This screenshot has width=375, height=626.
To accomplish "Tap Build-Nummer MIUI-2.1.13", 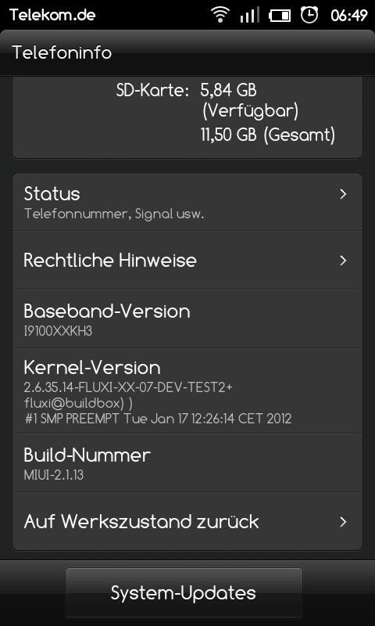I will tap(187, 462).
